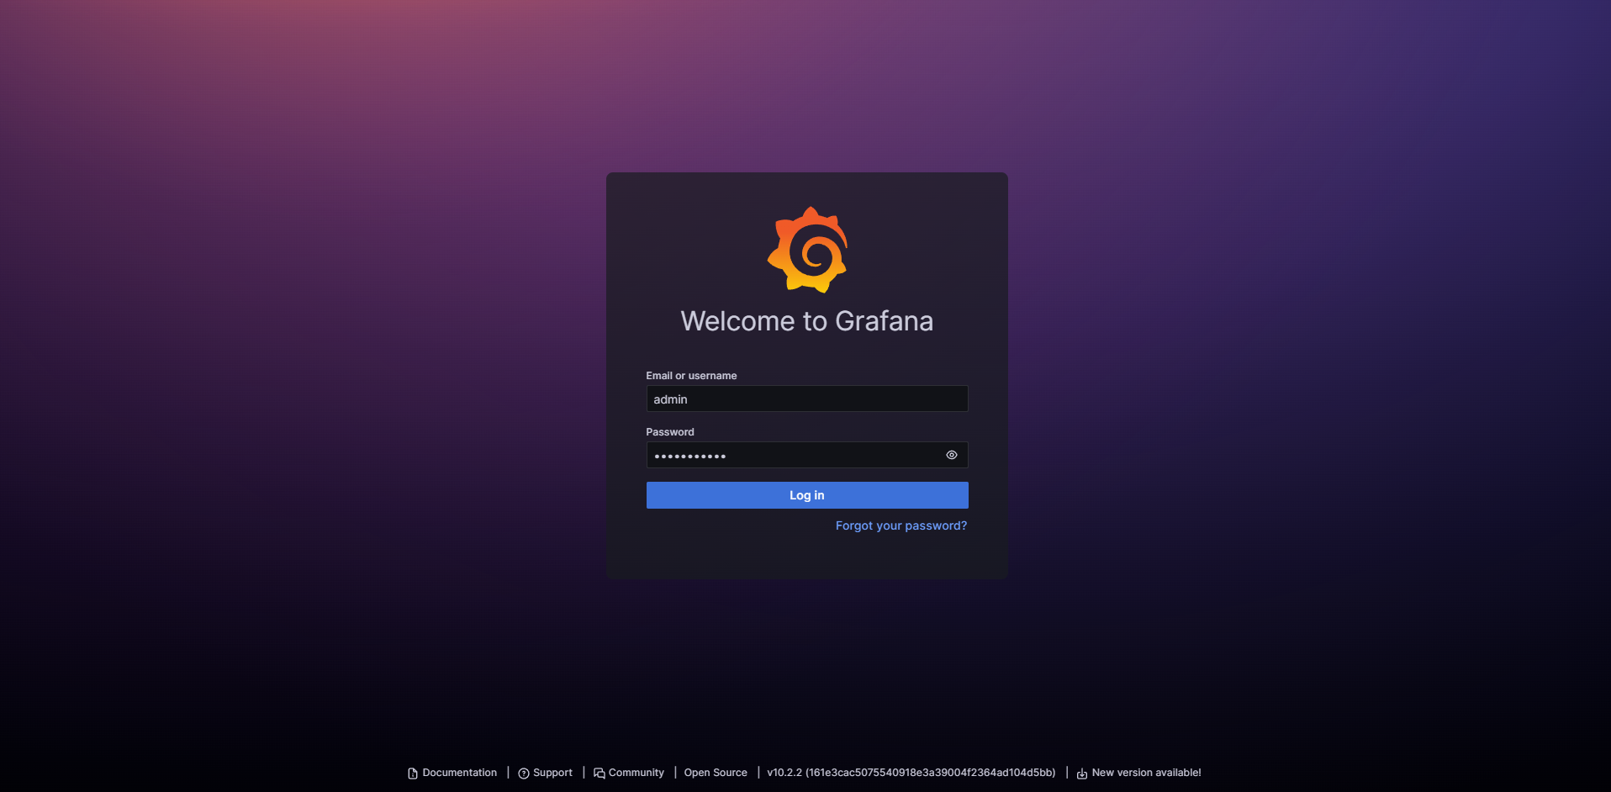
Task: Click the Welcome to Grafana heading
Action: pyautogui.click(x=806, y=321)
